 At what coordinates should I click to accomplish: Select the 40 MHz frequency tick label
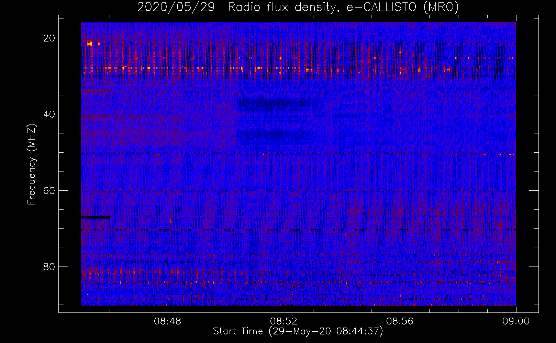click(x=49, y=114)
